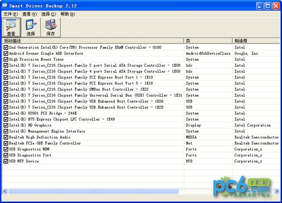Toggle 2 port Serial ATA 1E08 checkbox
Image resolution: width=282 pixels, height=203 pixels.
click(x=6, y=65)
